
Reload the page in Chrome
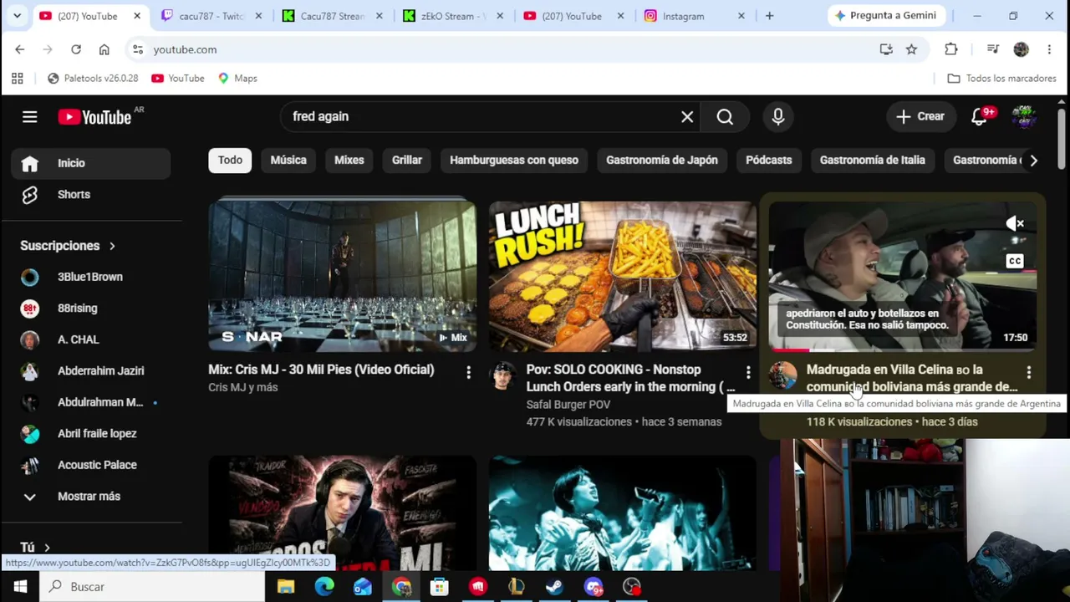point(76,49)
